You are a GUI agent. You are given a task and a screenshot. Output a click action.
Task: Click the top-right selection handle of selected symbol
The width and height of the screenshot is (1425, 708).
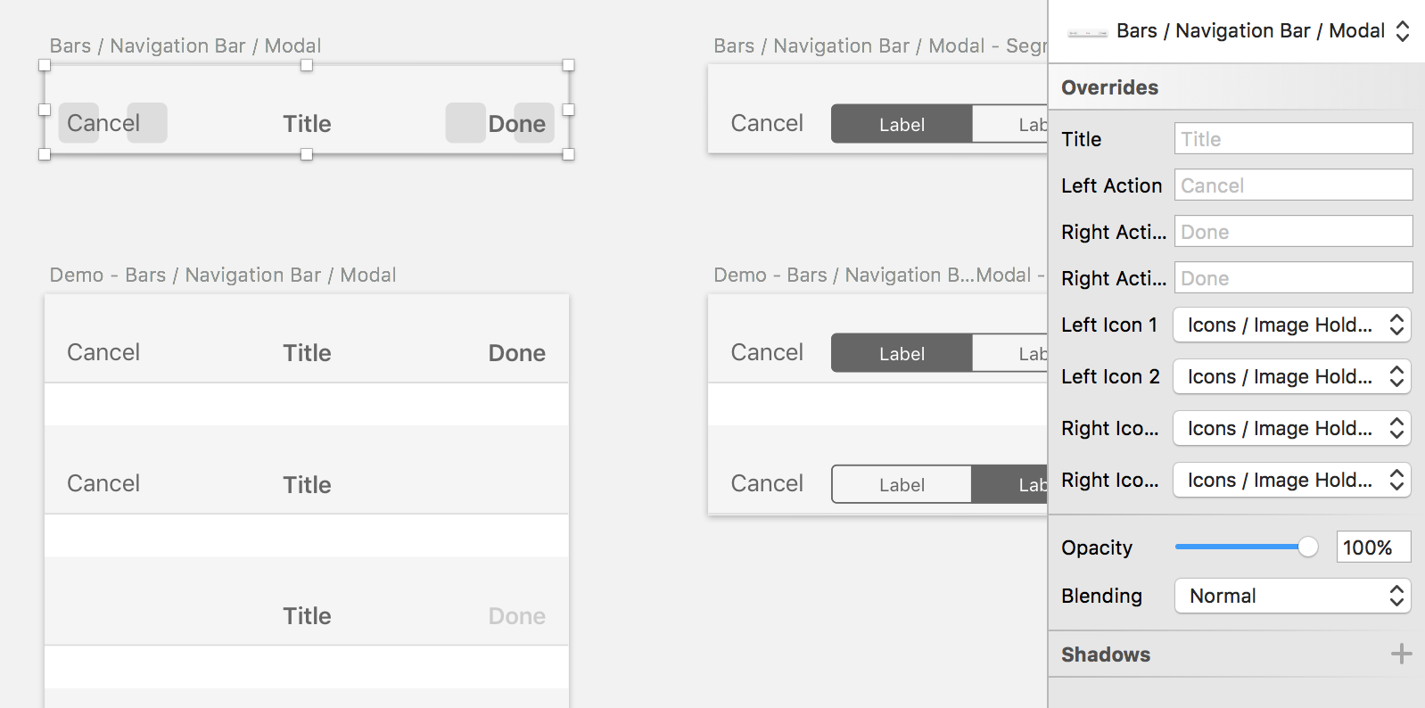568,65
